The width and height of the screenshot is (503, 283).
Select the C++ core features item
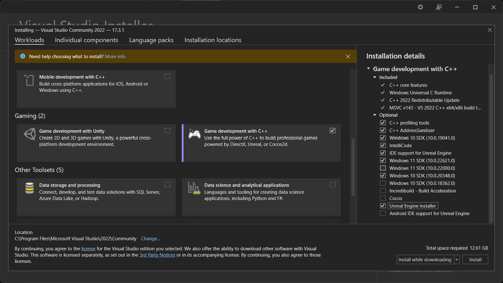click(x=408, y=85)
